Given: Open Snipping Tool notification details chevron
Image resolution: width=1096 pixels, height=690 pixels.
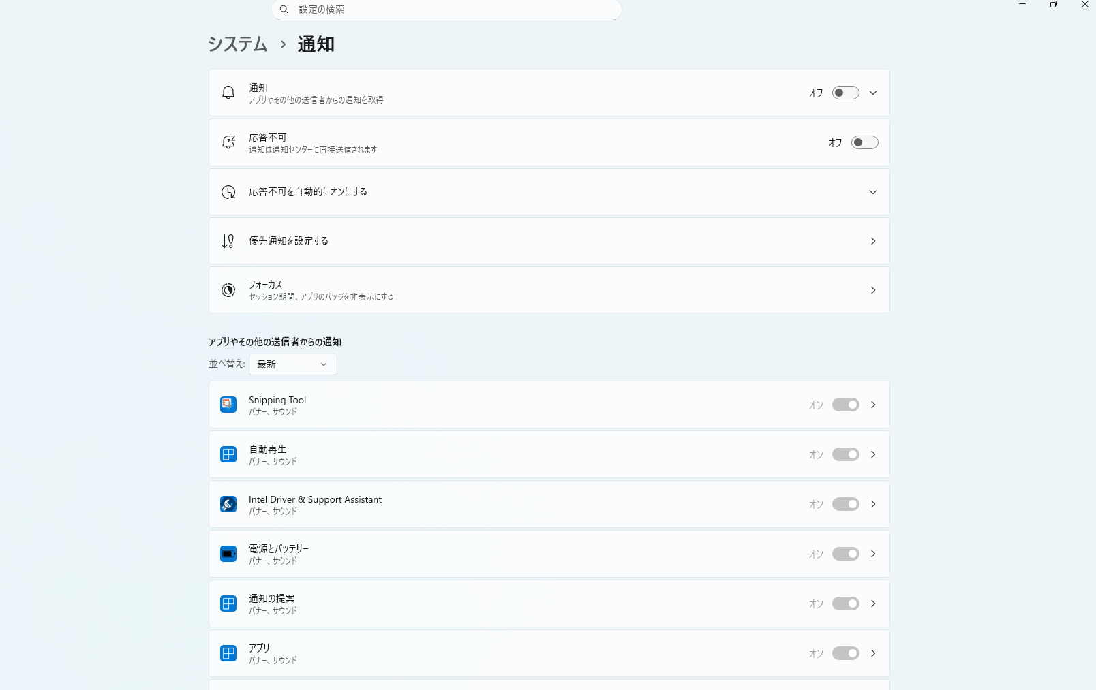Looking at the screenshot, I should (x=873, y=405).
